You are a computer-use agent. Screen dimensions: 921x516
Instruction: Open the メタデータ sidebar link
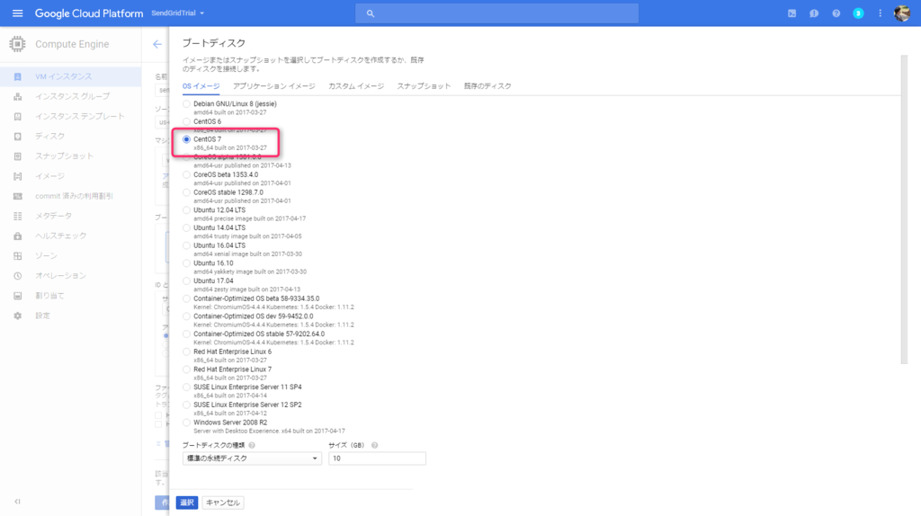pyautogui.click(x=53, y=216)
